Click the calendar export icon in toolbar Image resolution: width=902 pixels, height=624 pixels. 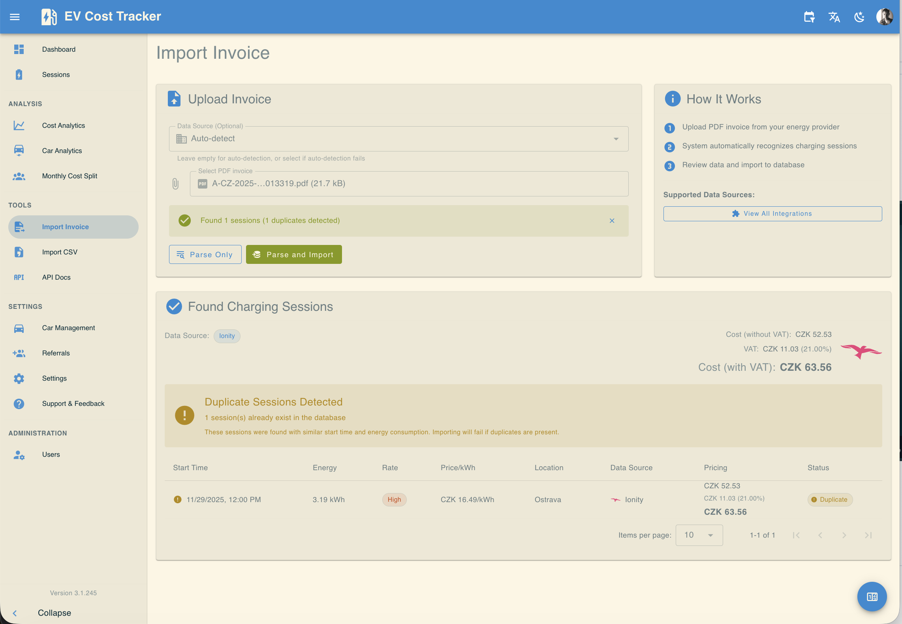coord(809,17)
